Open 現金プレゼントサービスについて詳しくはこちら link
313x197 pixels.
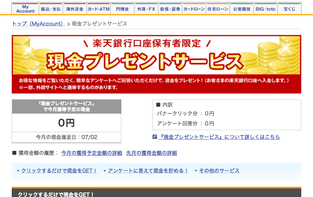click(219, 137)
